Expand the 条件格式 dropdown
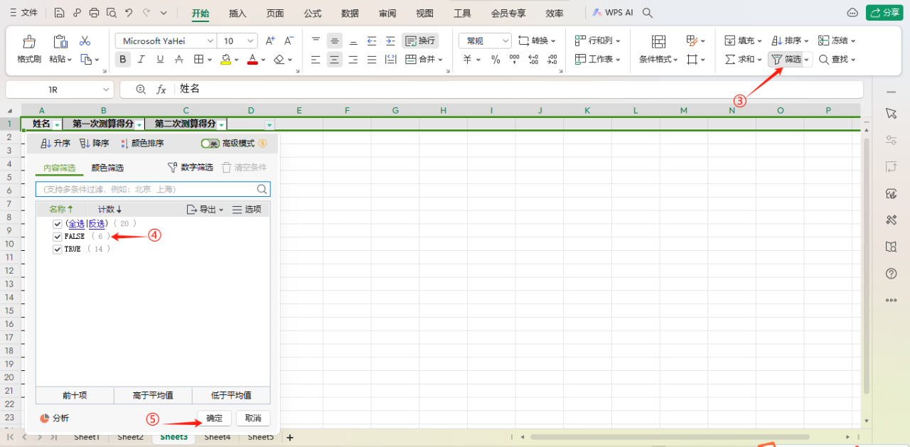This screenshot has width=910, height=447. pyautogui.click(x=675, y=60)
